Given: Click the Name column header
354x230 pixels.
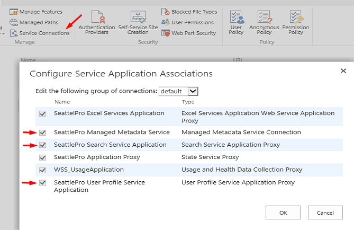Looking at the screenshot, I should pos(62,102).
